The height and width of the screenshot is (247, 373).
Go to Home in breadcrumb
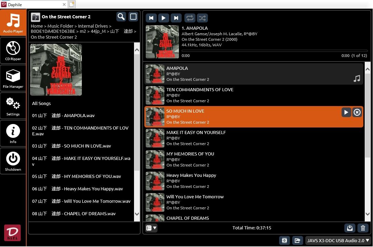pyautogui.click(x=37, y=26)
